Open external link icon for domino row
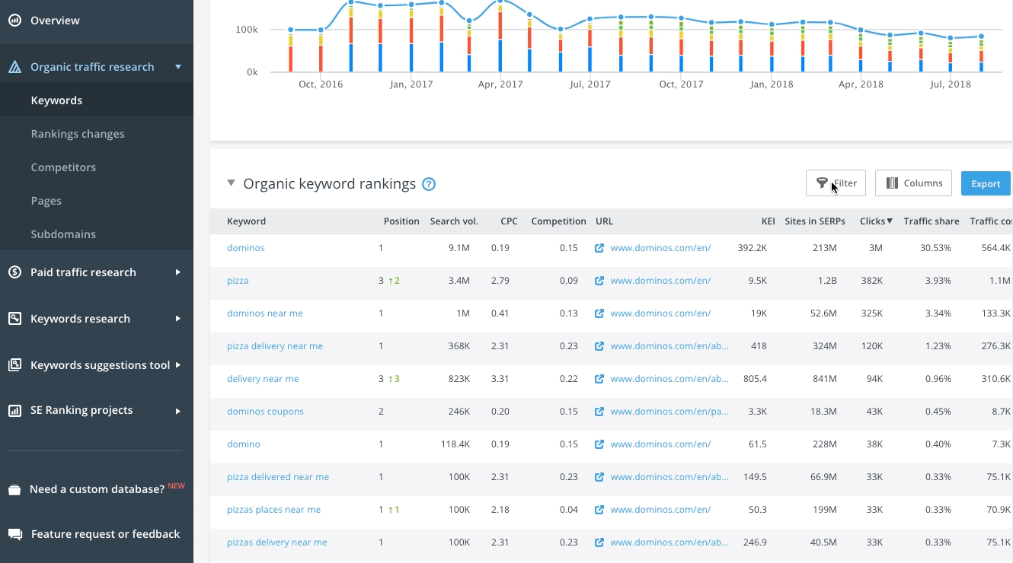 [599, 444]
